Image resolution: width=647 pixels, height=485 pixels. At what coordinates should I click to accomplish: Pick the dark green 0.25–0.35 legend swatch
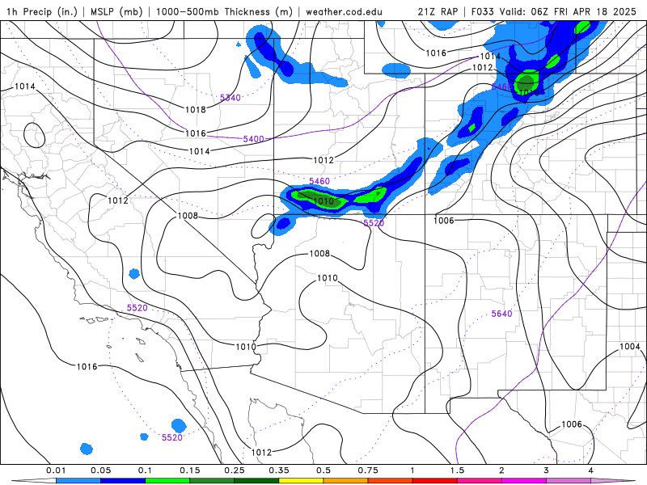coord(256,481)
